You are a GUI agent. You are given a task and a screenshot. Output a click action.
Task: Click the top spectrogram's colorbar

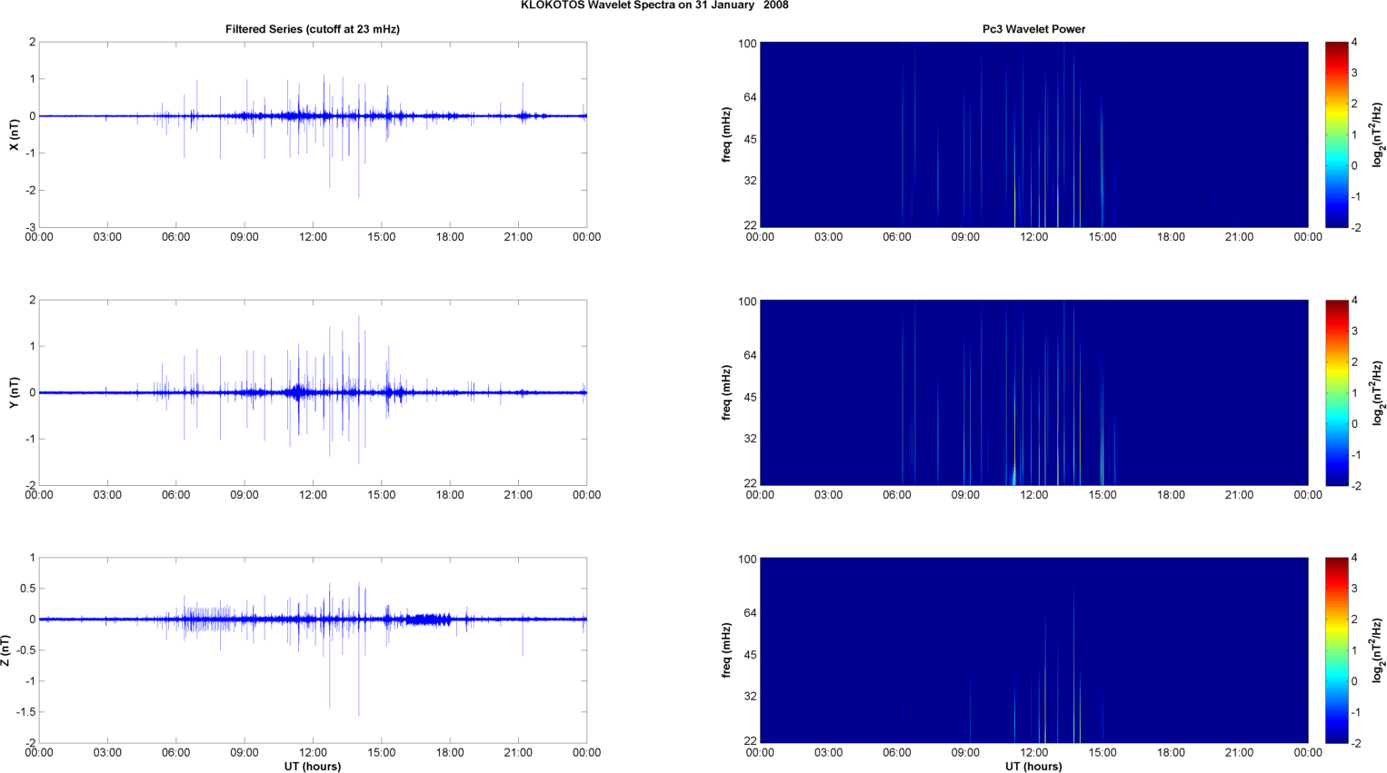[1335, 134]
